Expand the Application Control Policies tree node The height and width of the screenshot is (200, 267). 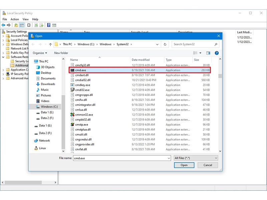tap(3, 70)
